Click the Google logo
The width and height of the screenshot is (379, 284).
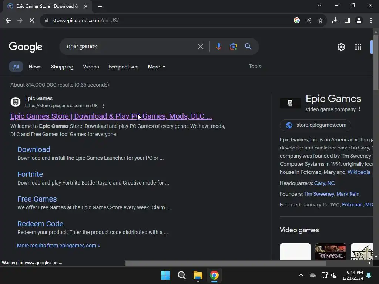coord(26,47)
